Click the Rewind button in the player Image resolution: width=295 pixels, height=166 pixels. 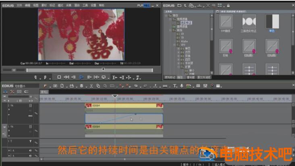click(66, 77)
